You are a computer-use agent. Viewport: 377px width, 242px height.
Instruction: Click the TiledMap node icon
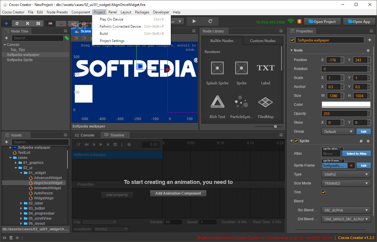(266, 102)
